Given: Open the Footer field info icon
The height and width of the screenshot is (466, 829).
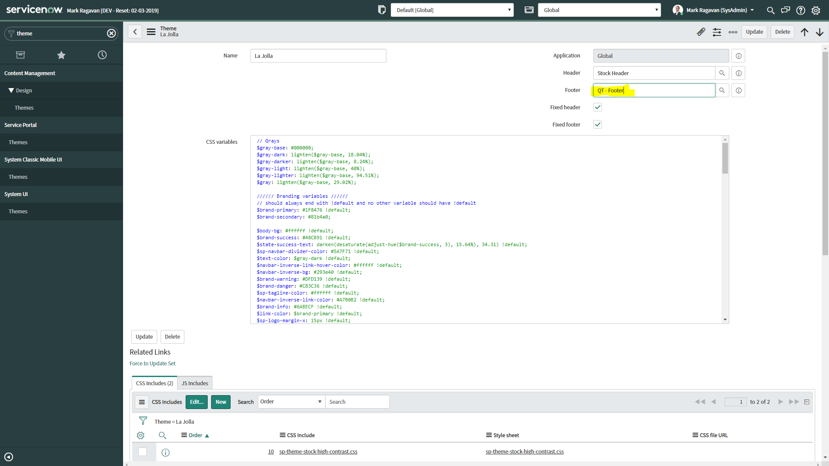Looking at the screenshot, I should click(x=738, y=90).
